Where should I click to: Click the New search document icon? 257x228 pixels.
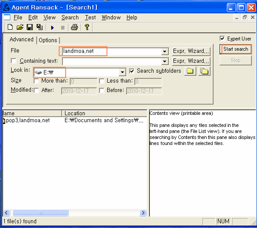click(10, 27)
